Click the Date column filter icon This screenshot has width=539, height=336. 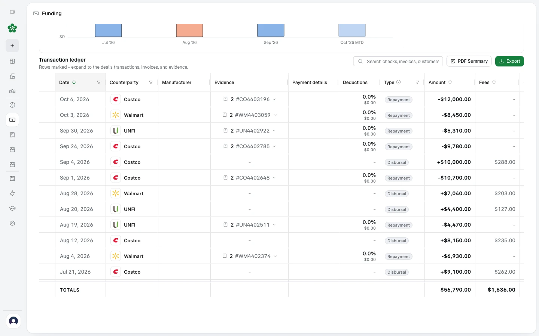pyautogui.click(x=99, y=83)
